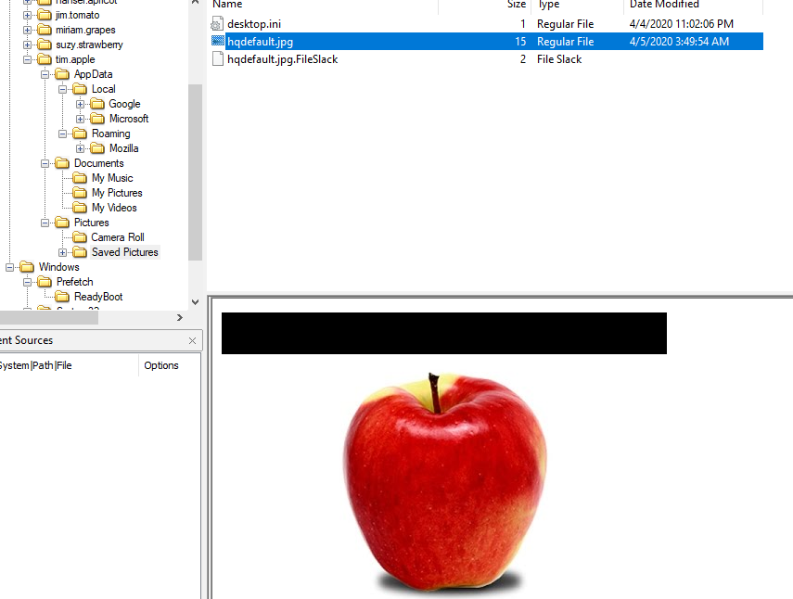The image size is (793, 599).
Task: Expand the Google folder node
Action: [x=81, y=104]
